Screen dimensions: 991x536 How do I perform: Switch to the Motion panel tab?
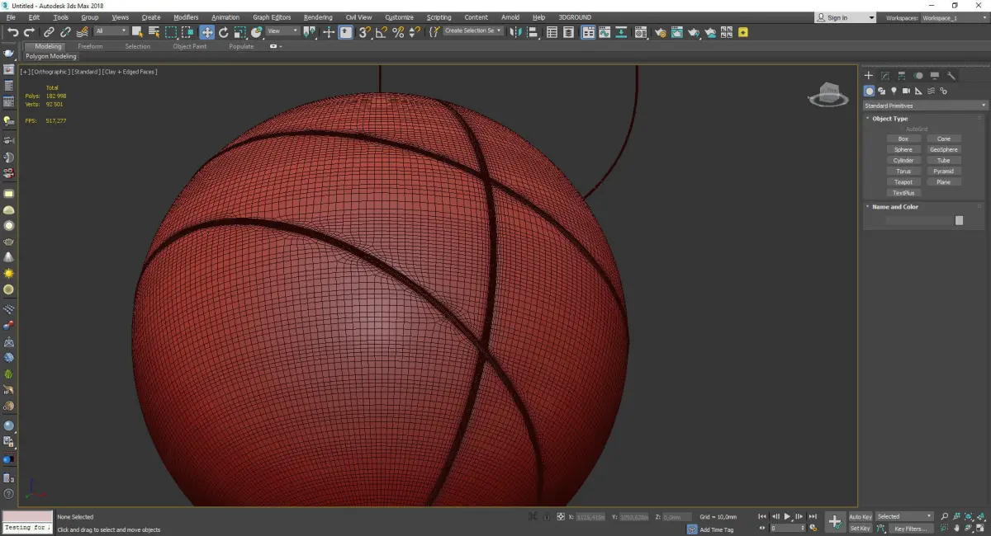pyautogui.click(x=918, y=76)
